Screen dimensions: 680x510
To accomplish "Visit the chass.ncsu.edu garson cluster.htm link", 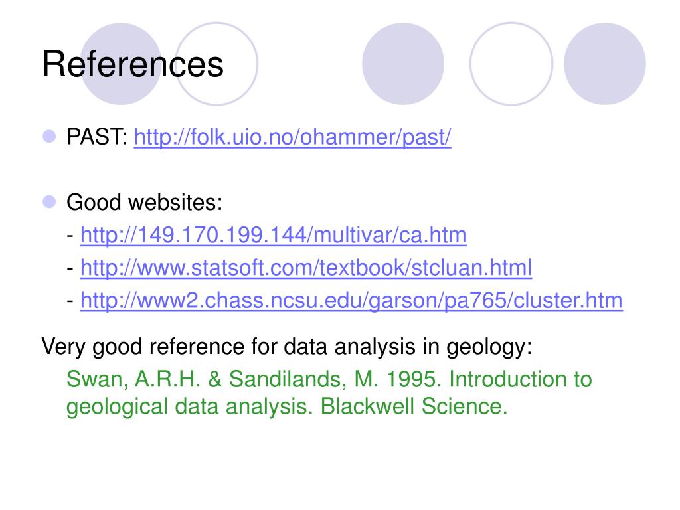I will tap(351, 301).
